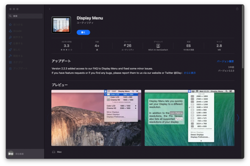Click the vertical scrollbar on the right

pyautogui.click(x=243, y=37)
